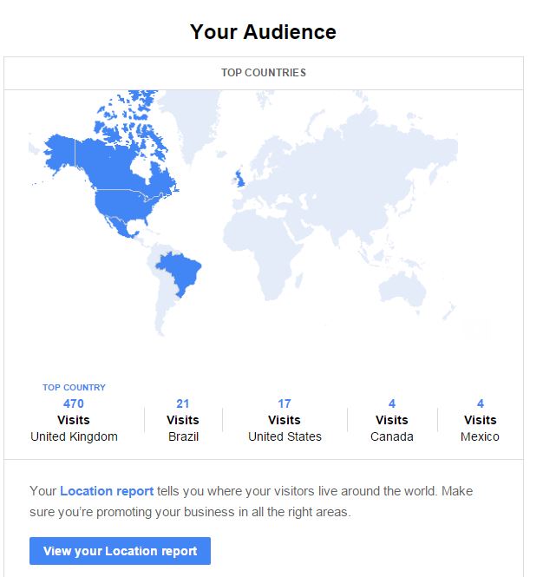Click Alaska on the map
Image resolution: width=543 pixels, height=577 pixels.
tap(61, 153)
